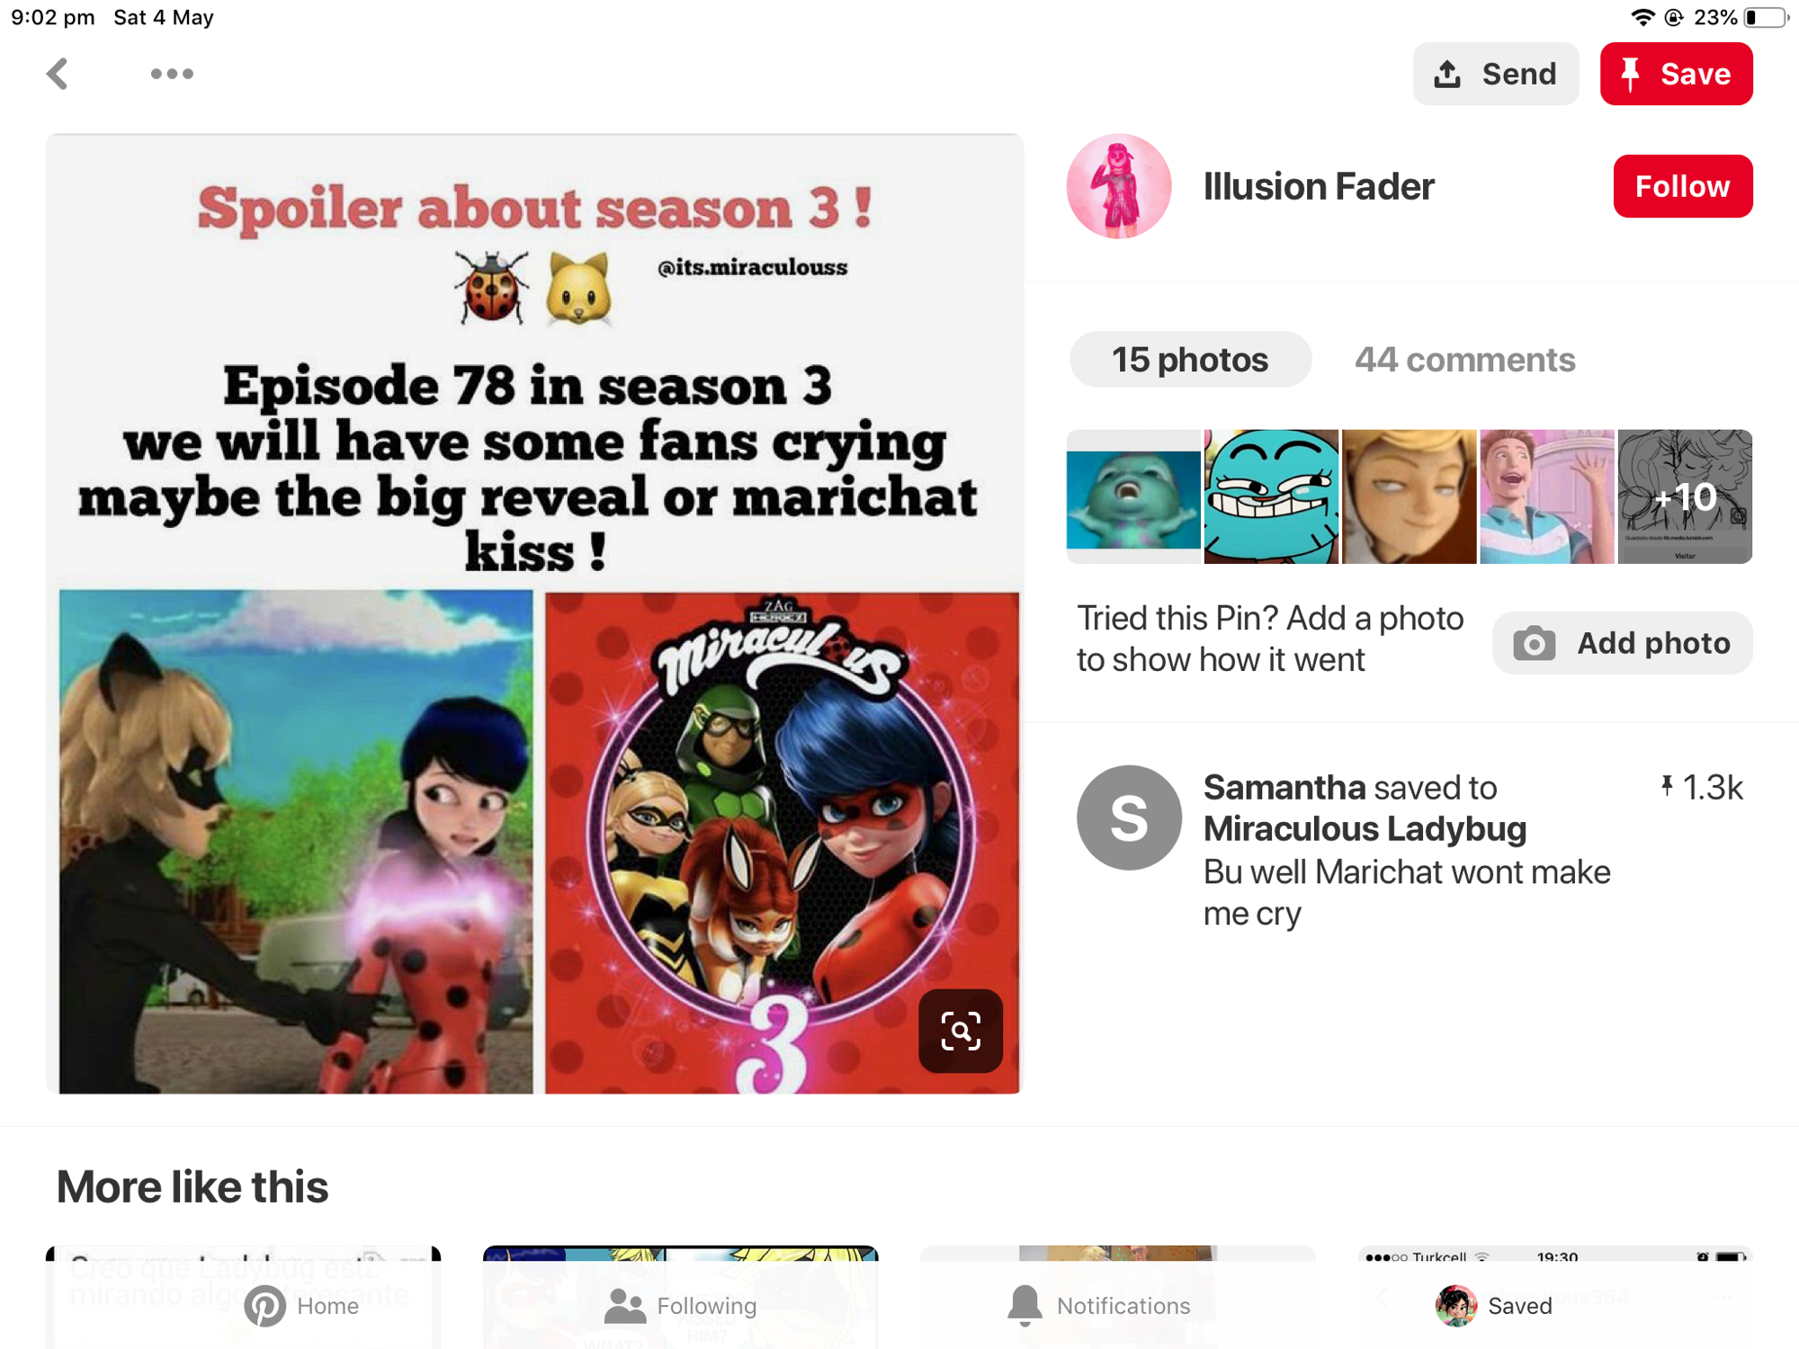1799x1349 pixels.
Task: Open the Miraculous Ladybug board link
Action: pyautogui.click(x=1365, y=829)
